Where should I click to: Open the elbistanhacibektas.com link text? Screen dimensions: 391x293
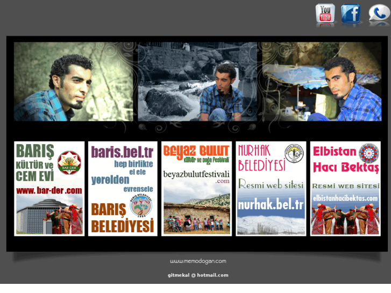click(x=345, y=198)
